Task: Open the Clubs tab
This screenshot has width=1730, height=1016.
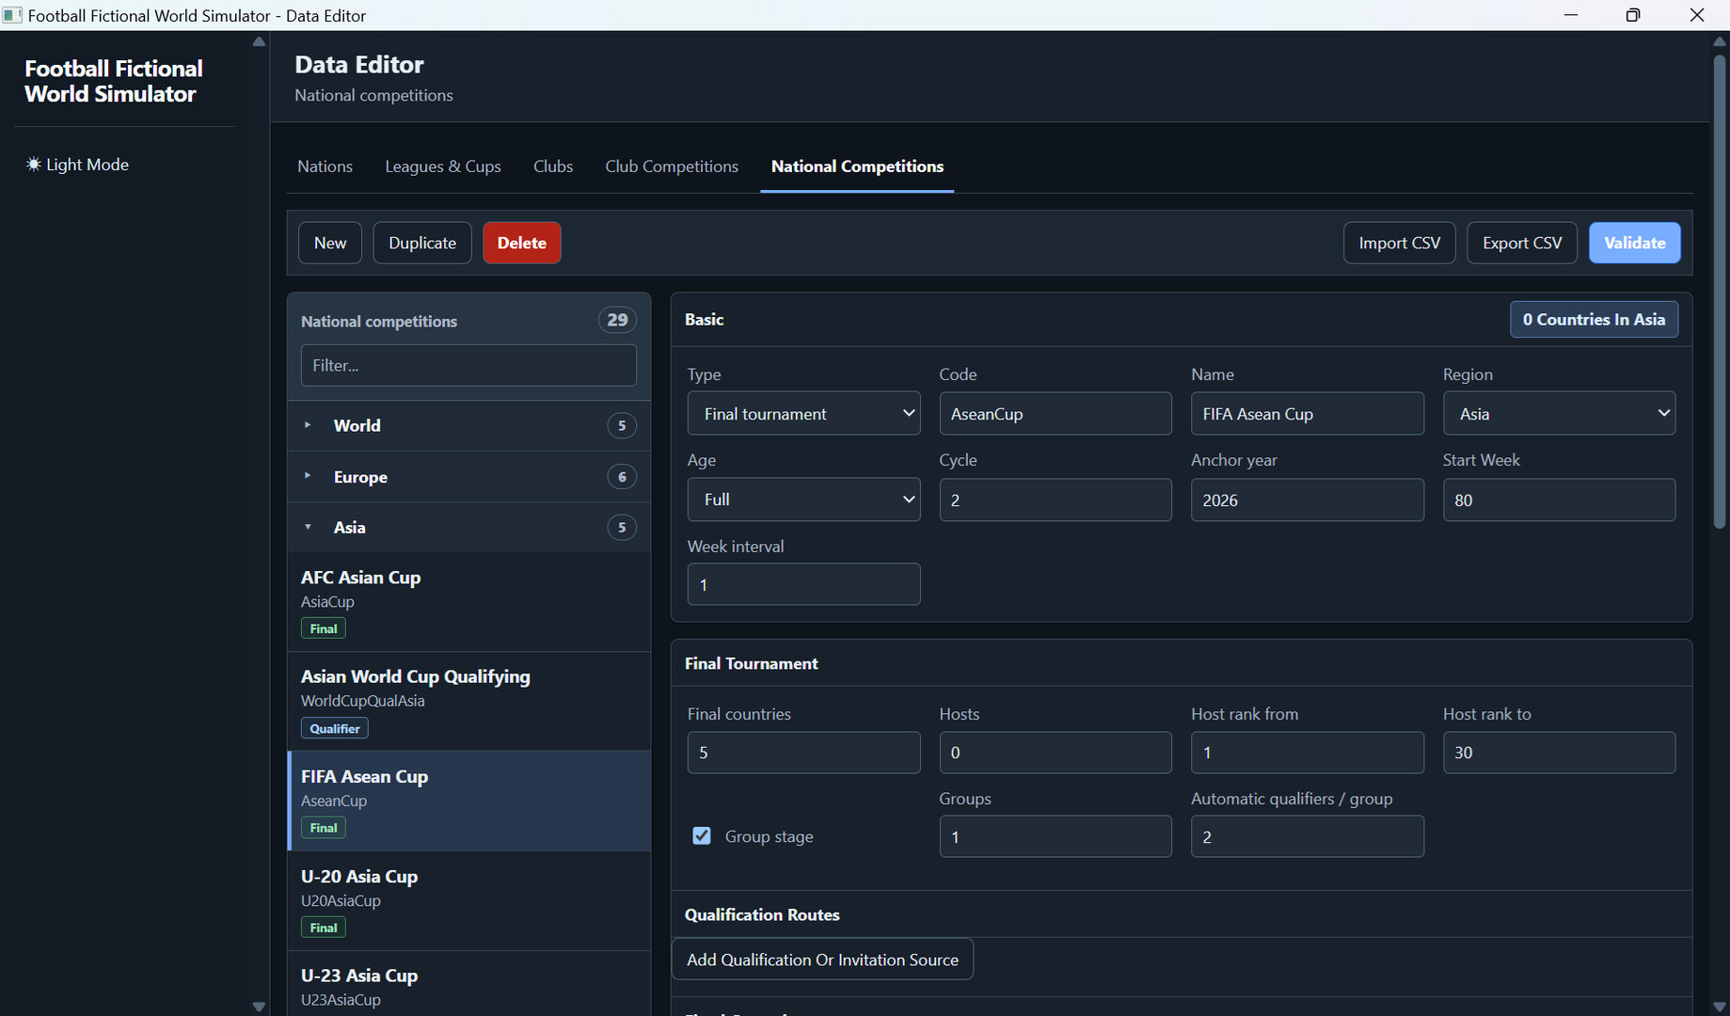Action: click(553, 167)
